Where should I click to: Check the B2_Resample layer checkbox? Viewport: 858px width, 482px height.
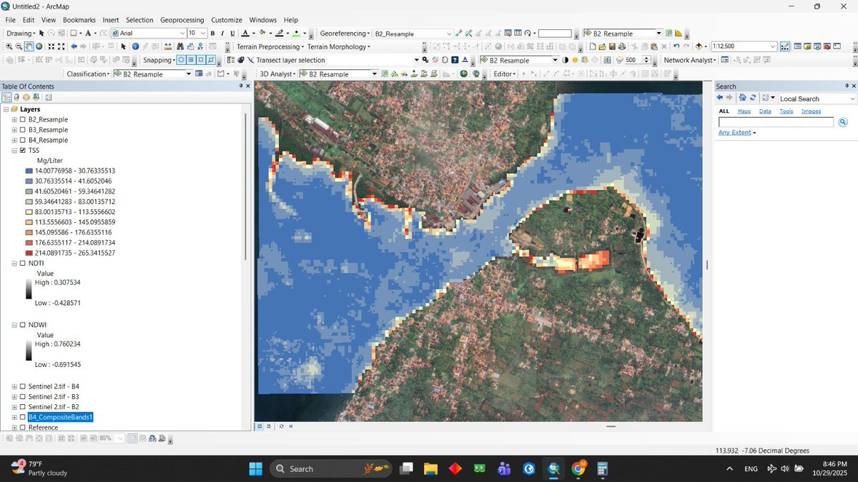tap(22, 119)
